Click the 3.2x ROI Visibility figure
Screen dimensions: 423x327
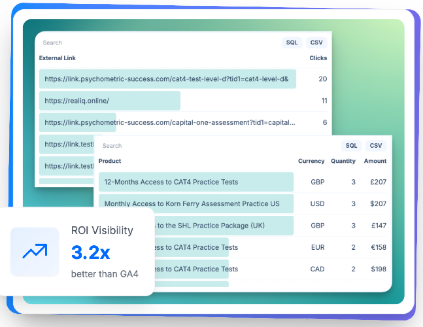(91, 252)
